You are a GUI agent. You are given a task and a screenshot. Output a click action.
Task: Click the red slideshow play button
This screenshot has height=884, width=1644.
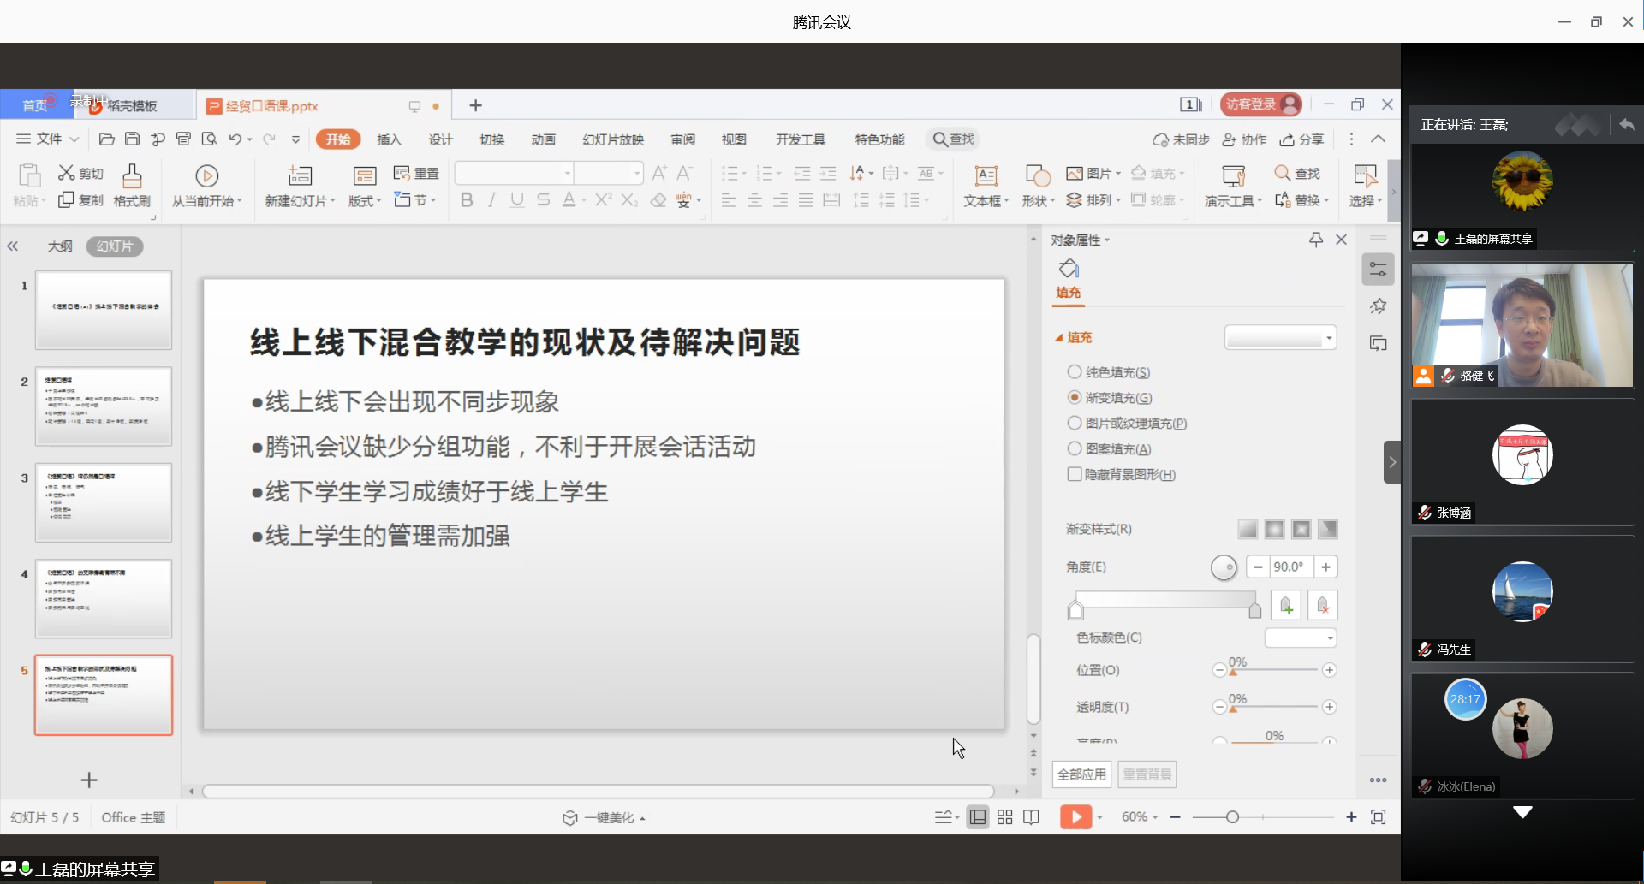click(1075, 817)
